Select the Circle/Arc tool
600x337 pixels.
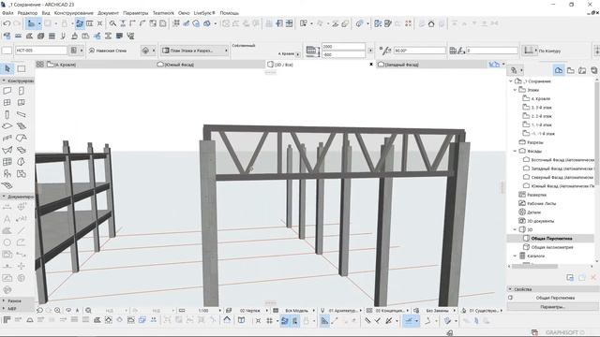[7, 242]
